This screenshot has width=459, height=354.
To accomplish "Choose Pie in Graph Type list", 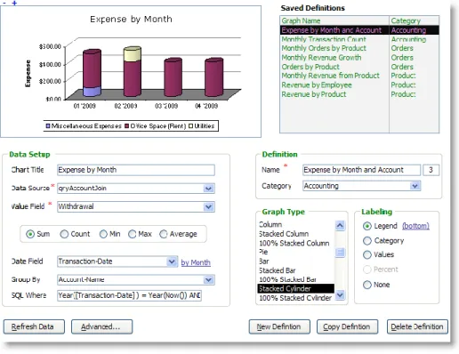I will click(x=263, y=252).
